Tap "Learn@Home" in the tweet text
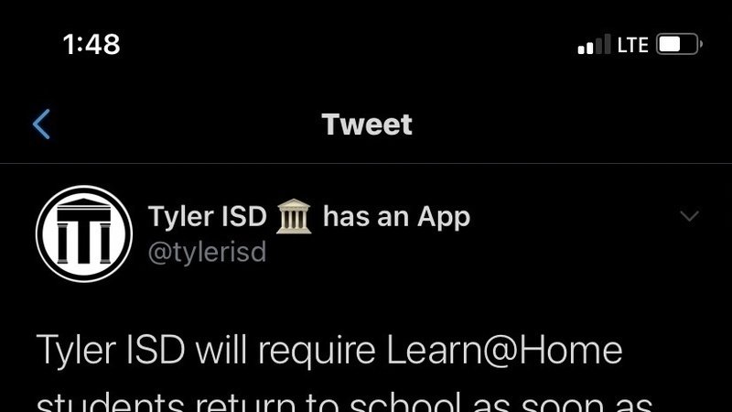 [504, 351]
